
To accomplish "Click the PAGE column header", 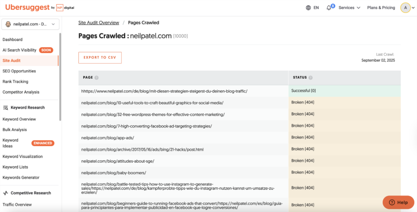I will [x=184, y=78].
